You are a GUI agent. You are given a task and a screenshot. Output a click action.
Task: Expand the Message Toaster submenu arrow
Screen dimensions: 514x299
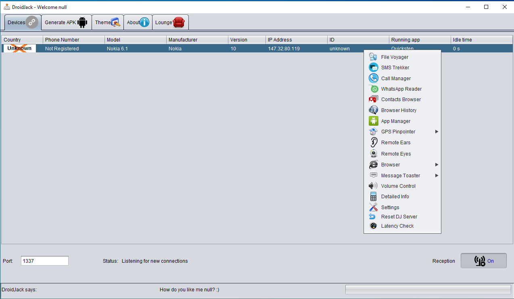point(437,176)
